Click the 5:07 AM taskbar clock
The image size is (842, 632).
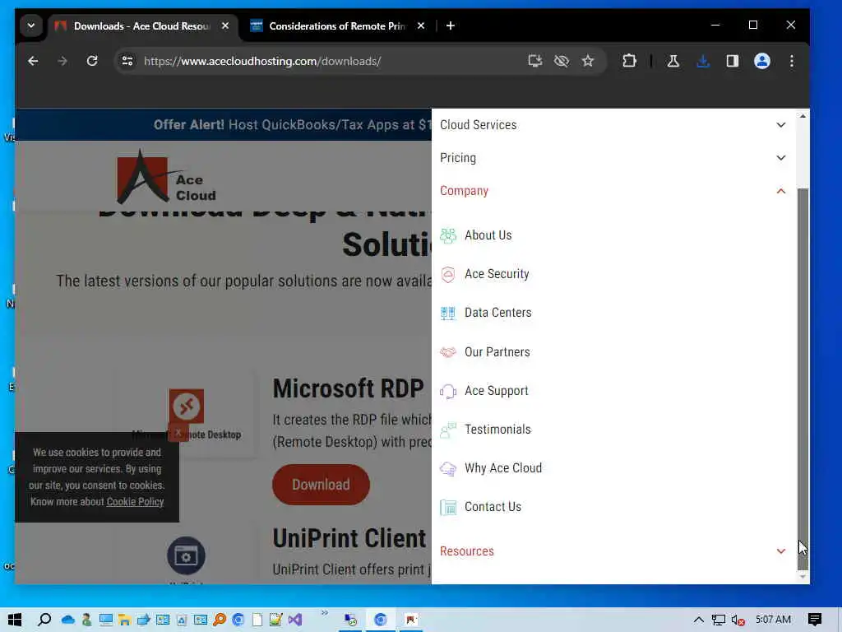point(773,619)
